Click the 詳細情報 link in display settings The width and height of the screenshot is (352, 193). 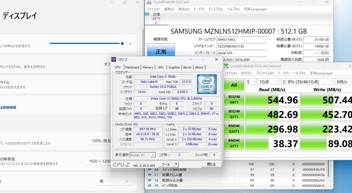(8, 108)
